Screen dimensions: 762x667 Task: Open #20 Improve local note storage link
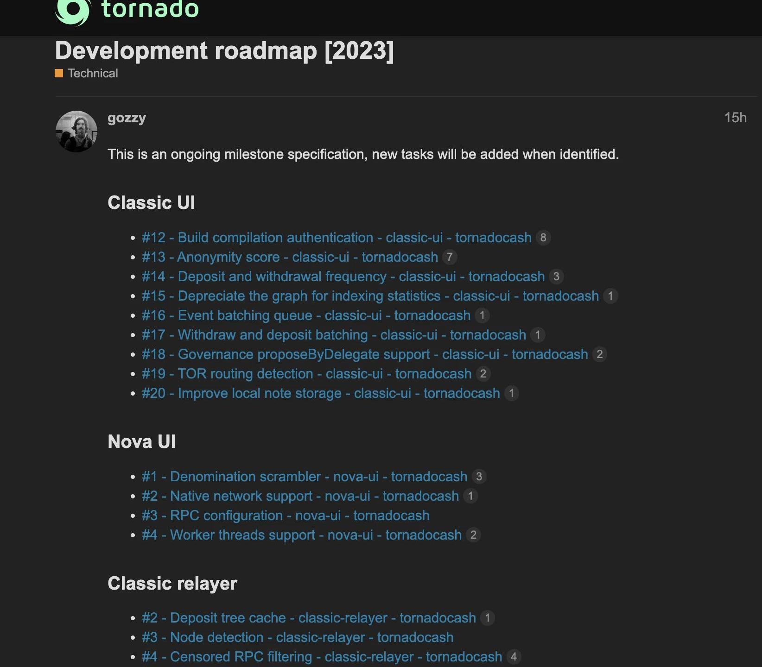tap(321, 393)
